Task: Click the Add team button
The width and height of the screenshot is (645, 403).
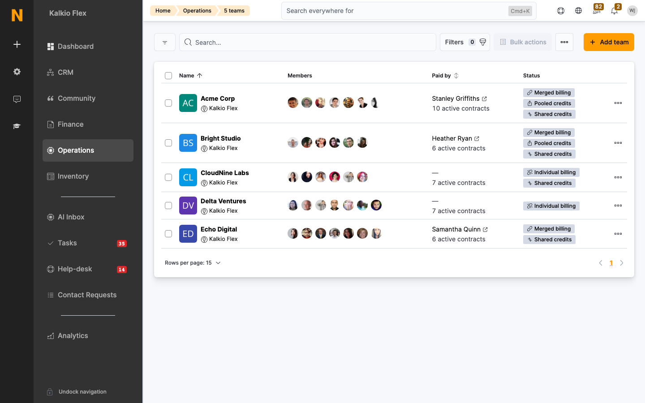Action: point(609,42)
